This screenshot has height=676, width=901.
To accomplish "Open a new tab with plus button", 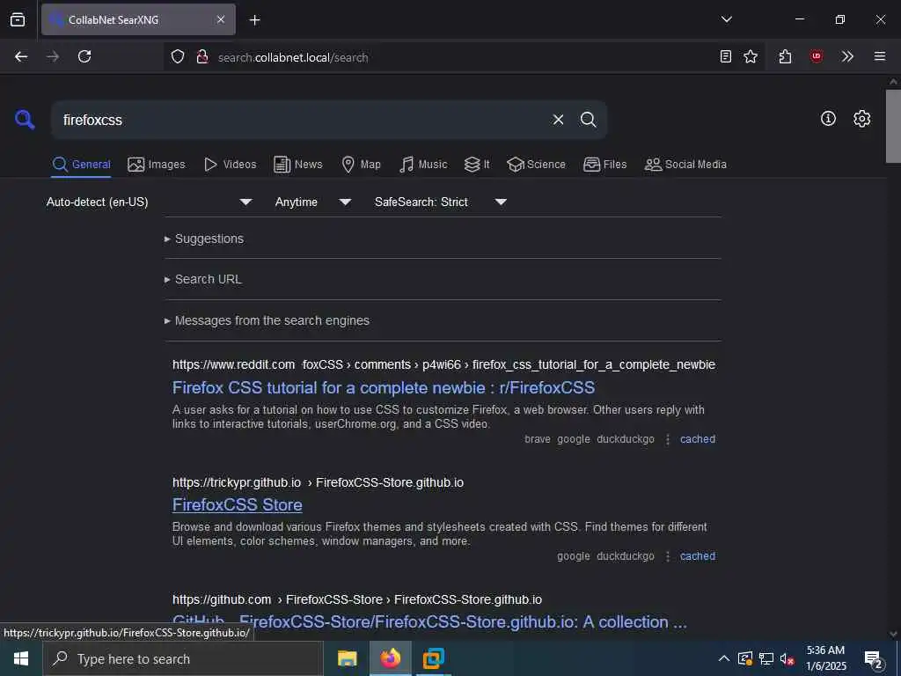I will pos(254,20).
